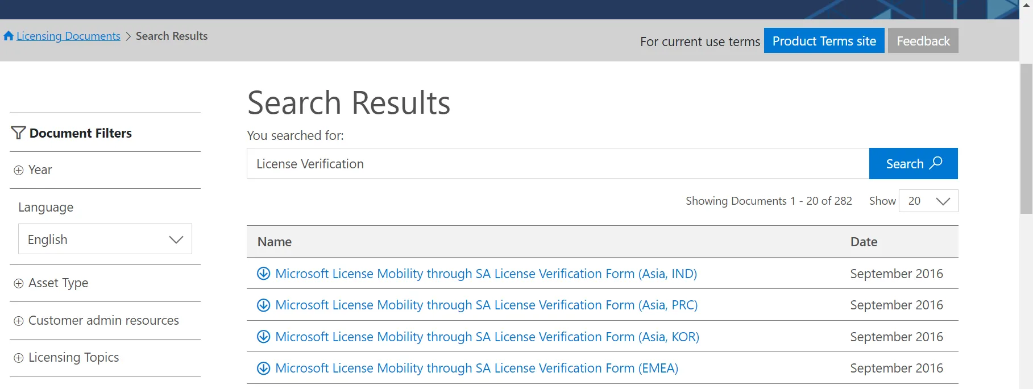Image resolution: width=1033 pixels, height=389 pixels.
Task: Open the Feedback button
Action: pos(923,41)
